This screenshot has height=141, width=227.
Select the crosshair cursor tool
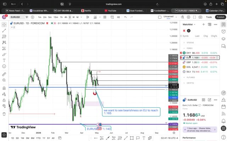click(4, 25)
